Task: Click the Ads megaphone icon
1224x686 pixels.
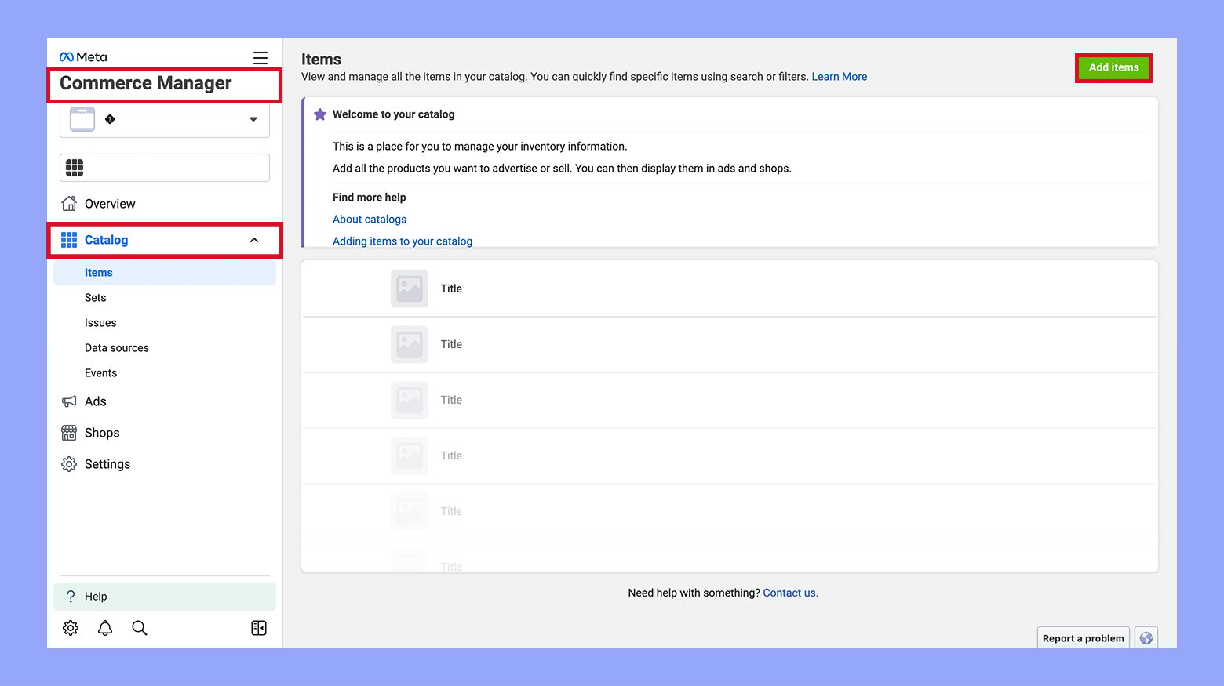Action: pyautogui.click(x=70, y=401)
